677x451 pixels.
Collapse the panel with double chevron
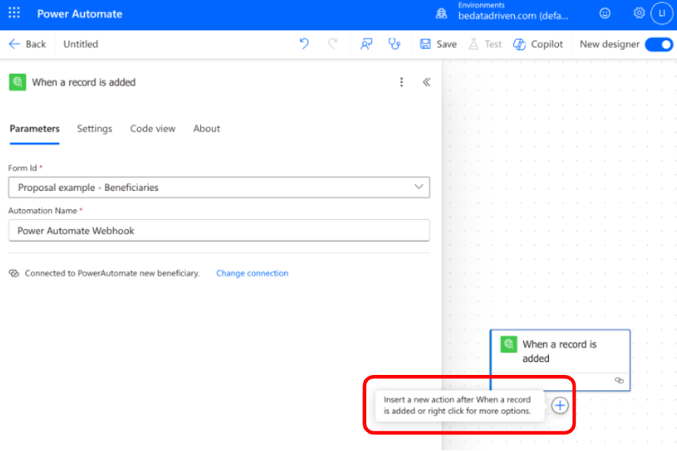point(426,82)
